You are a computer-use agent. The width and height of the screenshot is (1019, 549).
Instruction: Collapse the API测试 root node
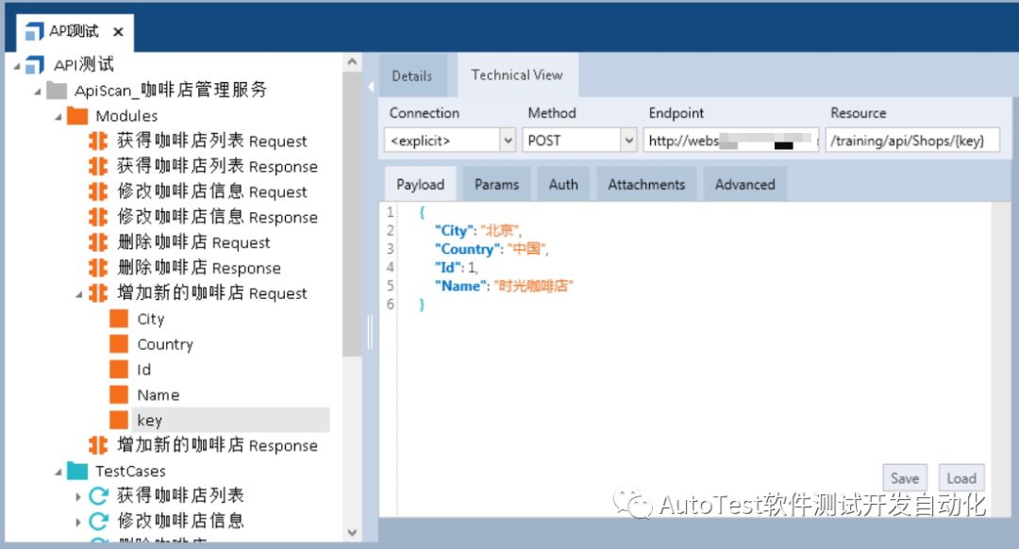tap(17, 66)
